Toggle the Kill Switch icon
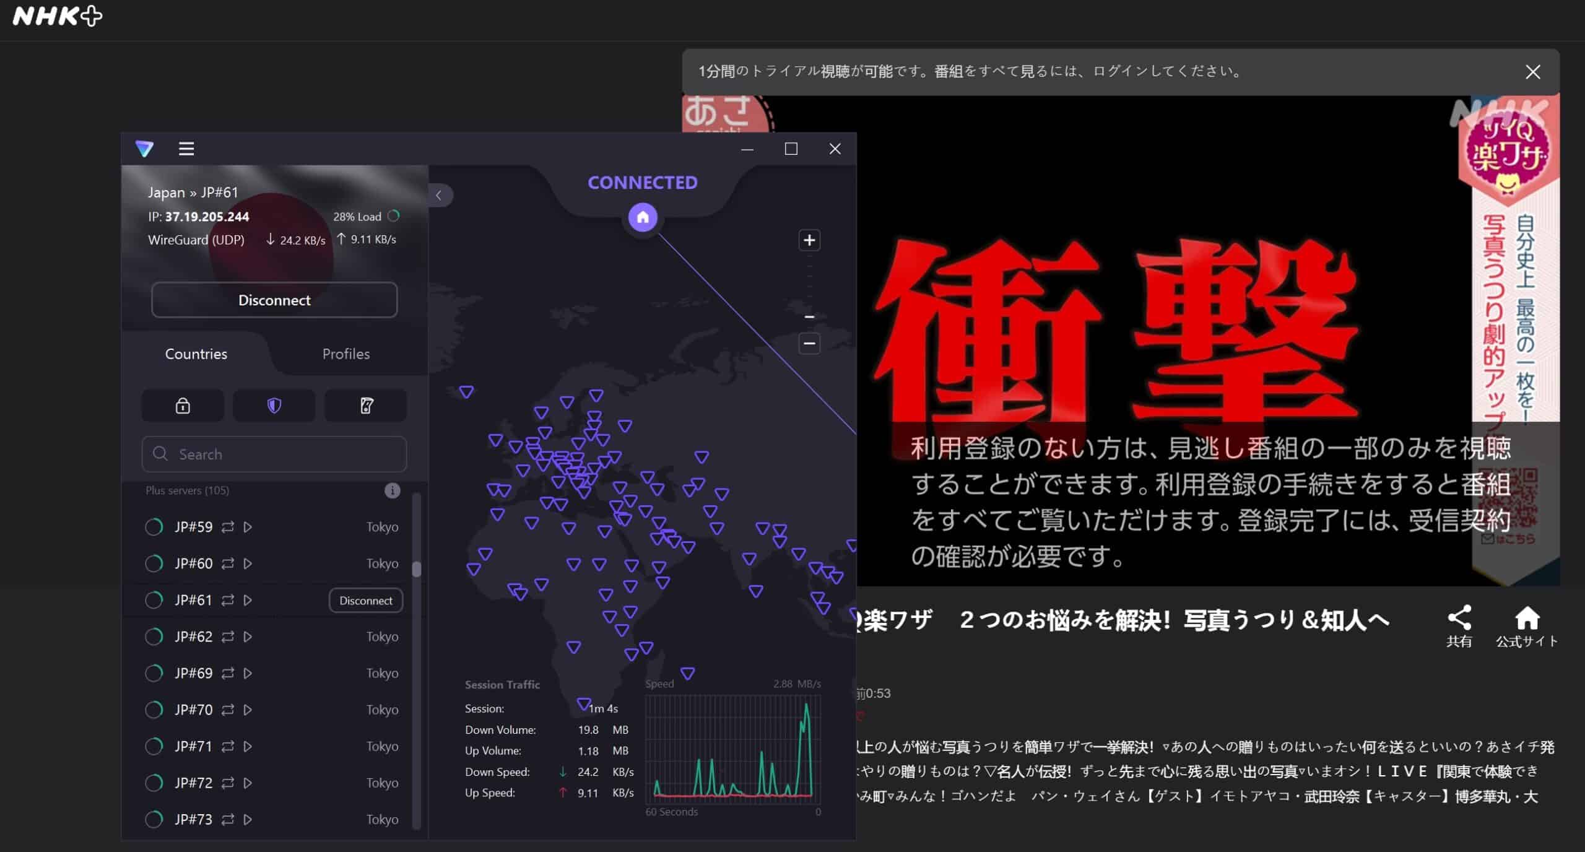The height and width of the screenshot is (852, 1585). click(366, 406)
